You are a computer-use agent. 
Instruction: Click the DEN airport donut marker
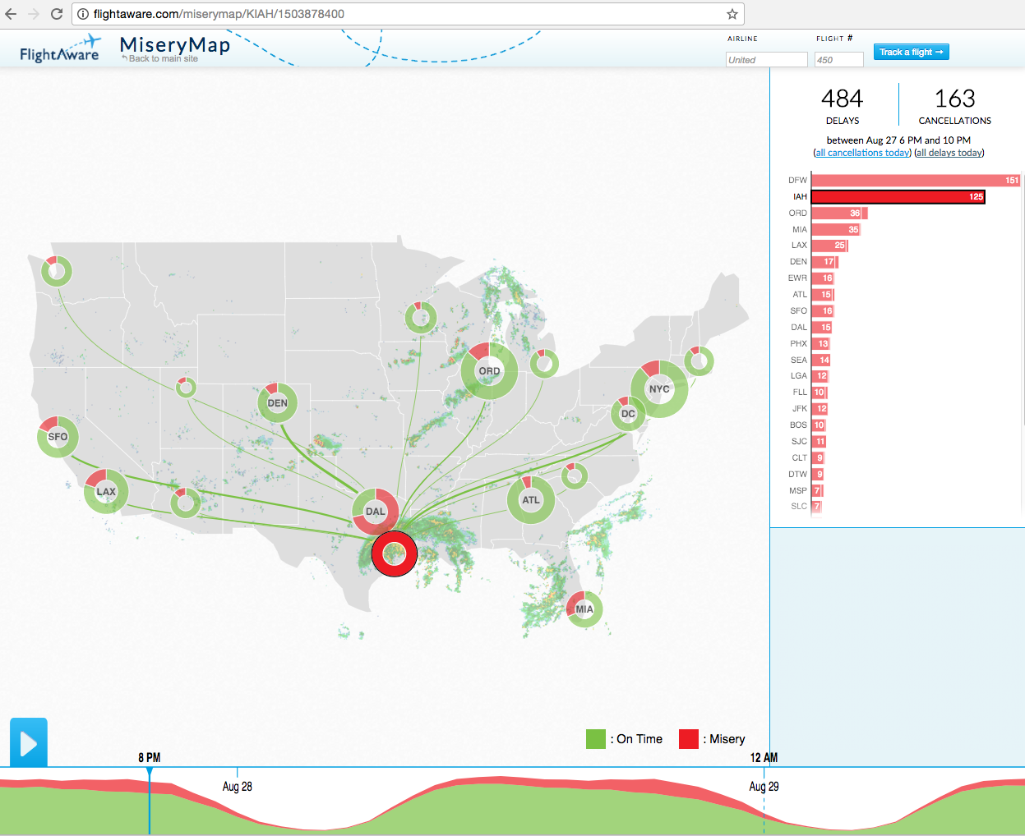278,403
